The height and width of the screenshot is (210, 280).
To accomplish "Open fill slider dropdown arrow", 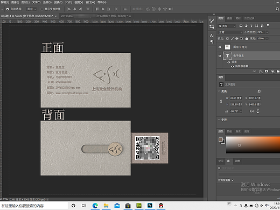I will coord(267,39).
